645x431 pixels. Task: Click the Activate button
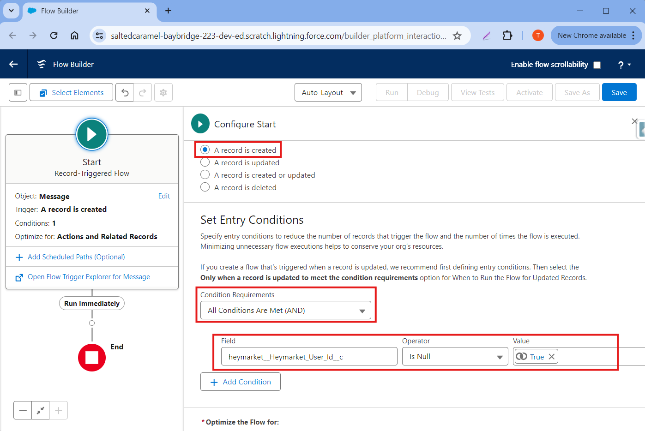tap(530, 92)
